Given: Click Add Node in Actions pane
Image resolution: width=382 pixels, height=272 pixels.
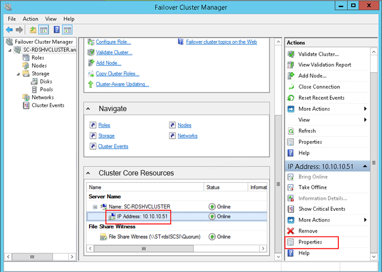Looking at the screenshot, I should click(x=313, y=76).
